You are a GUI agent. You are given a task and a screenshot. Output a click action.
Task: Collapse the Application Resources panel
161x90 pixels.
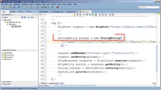pos(2,50)
